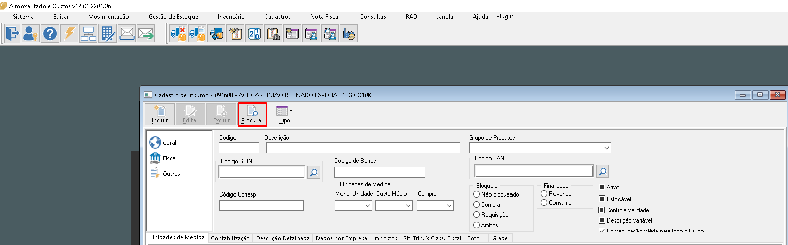
Task: Click the building with pencil icon
Action: coord(108,34)
